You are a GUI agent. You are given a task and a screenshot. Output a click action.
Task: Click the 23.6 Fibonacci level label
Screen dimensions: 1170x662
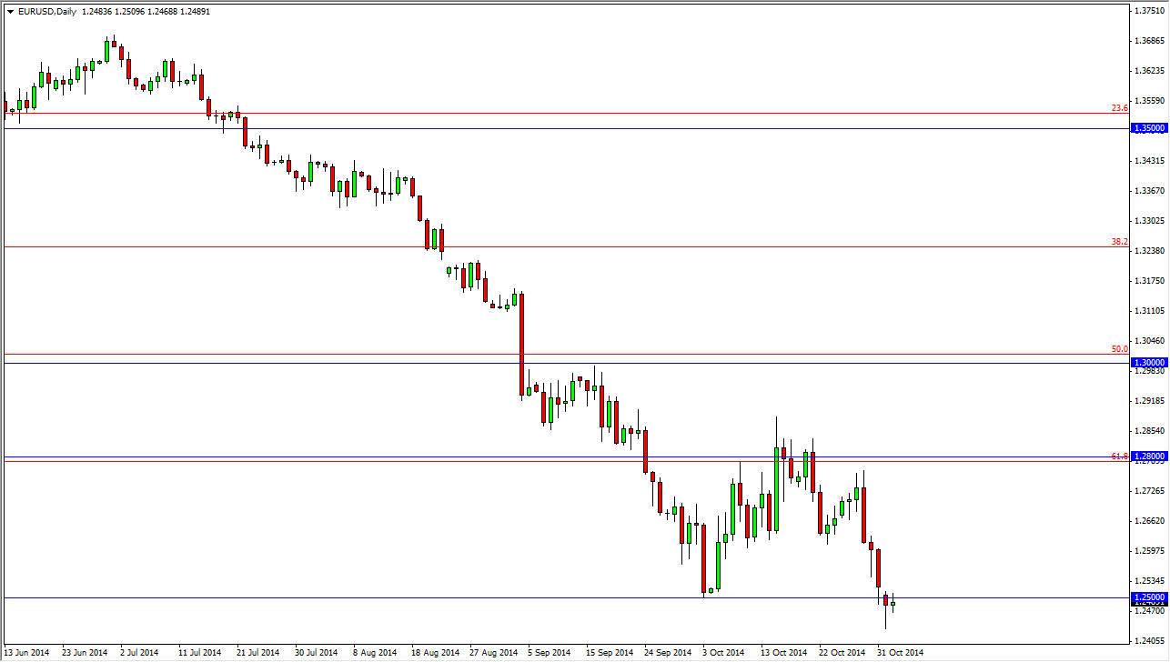(1121, 107)
